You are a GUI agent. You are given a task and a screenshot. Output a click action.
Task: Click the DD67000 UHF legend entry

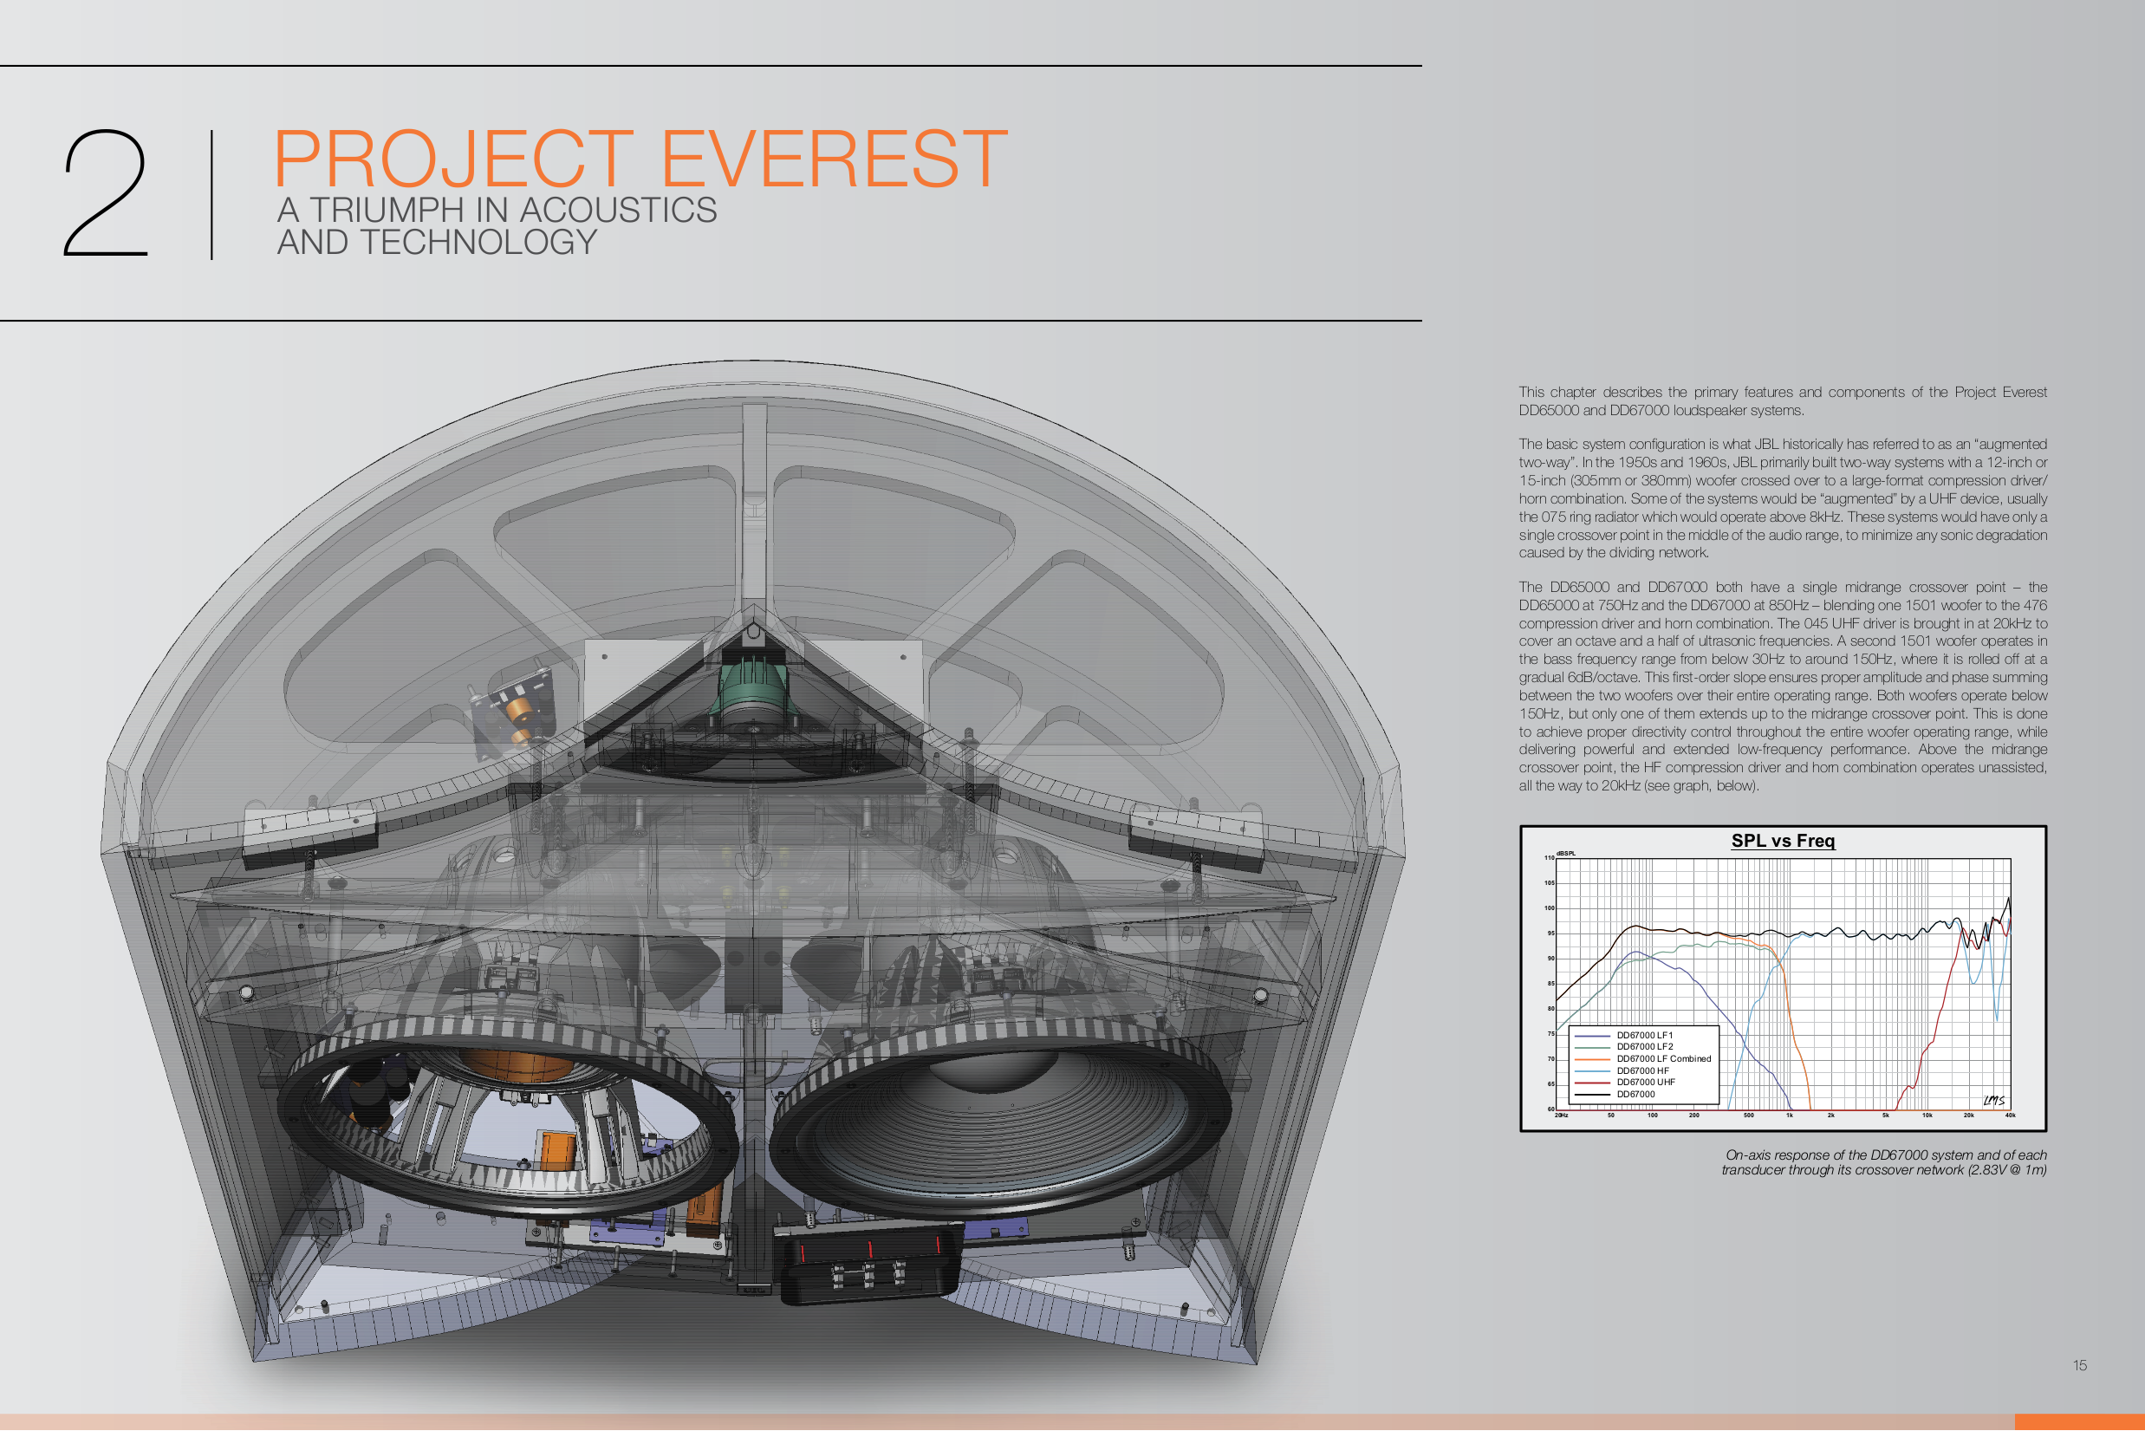click(x=1645, y=1083)
